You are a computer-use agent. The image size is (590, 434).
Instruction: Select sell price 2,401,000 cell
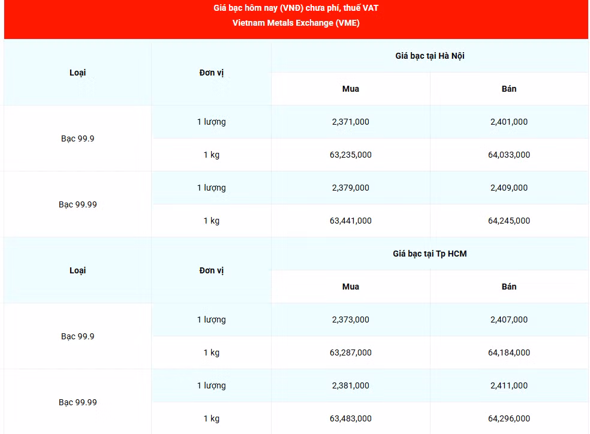509,122
